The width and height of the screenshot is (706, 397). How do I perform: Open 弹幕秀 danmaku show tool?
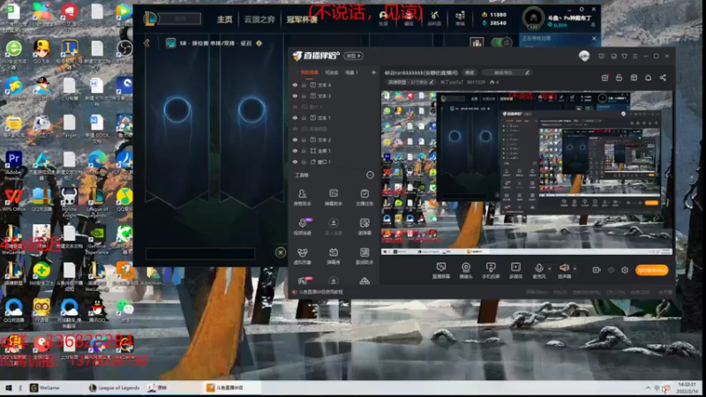pyautogui.click(x=334, y=256)
